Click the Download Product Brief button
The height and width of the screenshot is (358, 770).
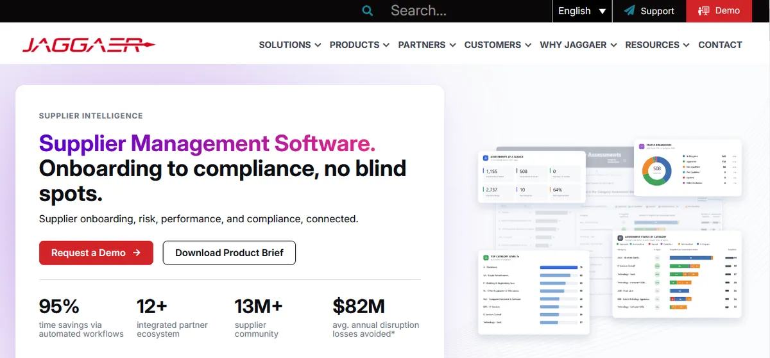tap(229, 253)
